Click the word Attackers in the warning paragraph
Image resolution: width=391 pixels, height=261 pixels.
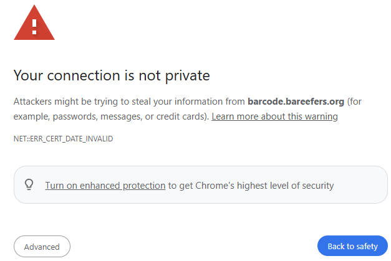(32, 102)
